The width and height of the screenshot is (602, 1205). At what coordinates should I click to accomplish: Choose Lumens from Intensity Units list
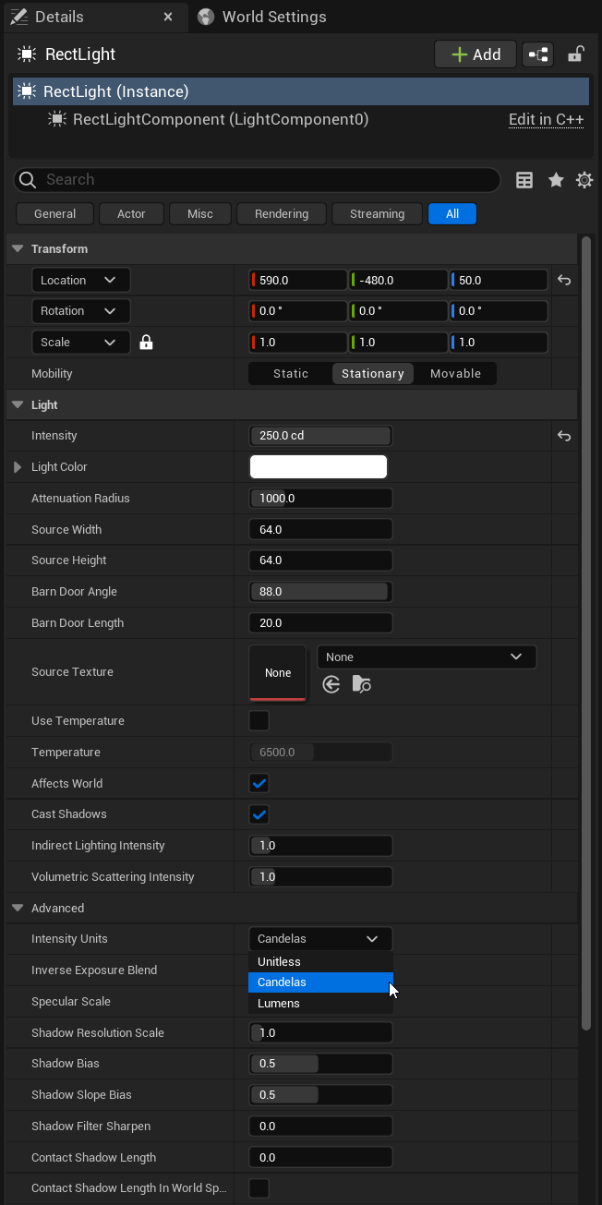(x=320, y=1004)
